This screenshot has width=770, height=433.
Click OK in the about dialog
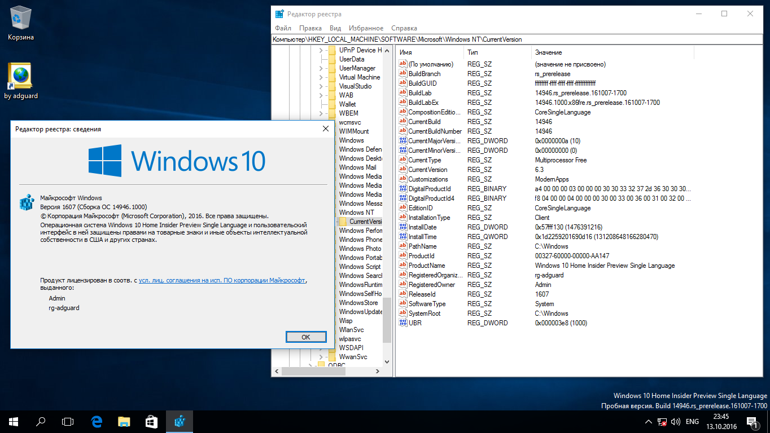click(x=306, y=337)
